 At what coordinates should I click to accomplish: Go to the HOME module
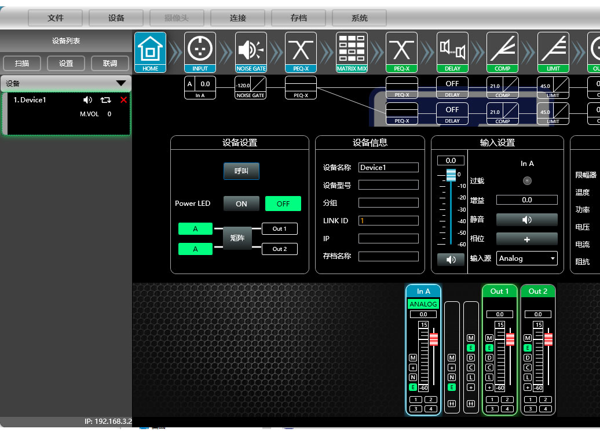click(x=150, y=53)
